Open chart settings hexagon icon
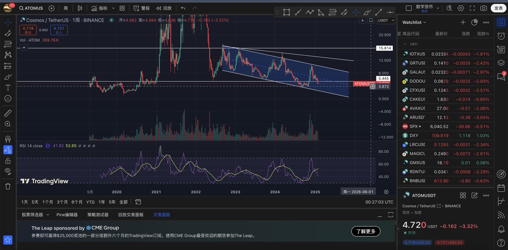 pos(461,8)
